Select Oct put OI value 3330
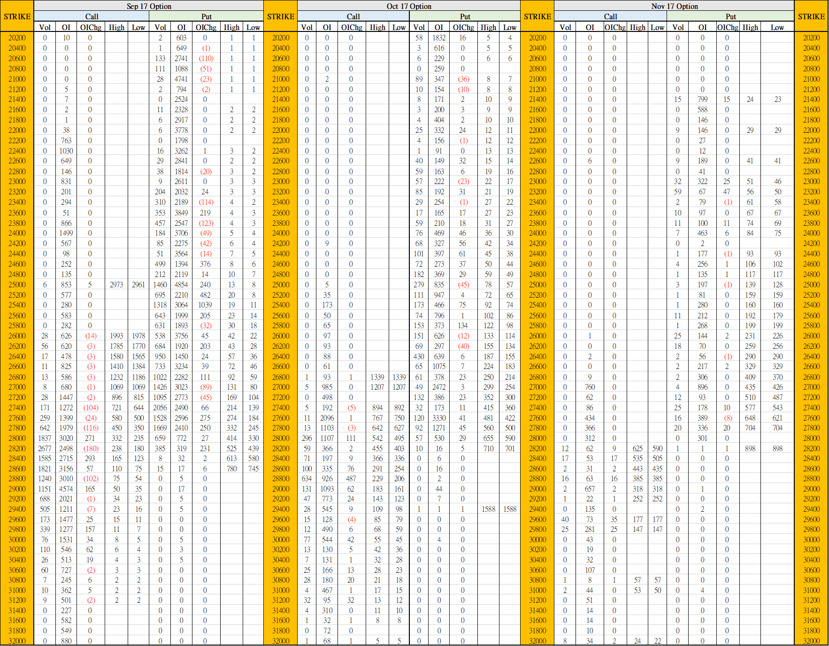This screenshot has width=829, height=646. pos(439,418)
